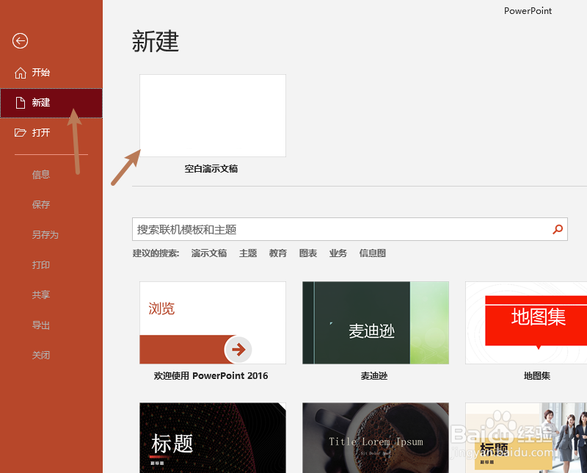Search suggested term 业务
Viewport: 587px width, 473px height.
pos(338,253)
